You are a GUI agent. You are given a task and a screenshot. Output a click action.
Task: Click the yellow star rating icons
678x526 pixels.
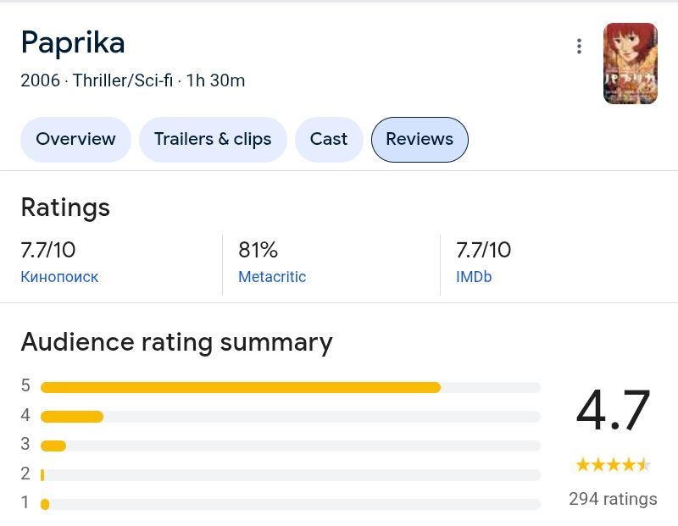[613, 464]
